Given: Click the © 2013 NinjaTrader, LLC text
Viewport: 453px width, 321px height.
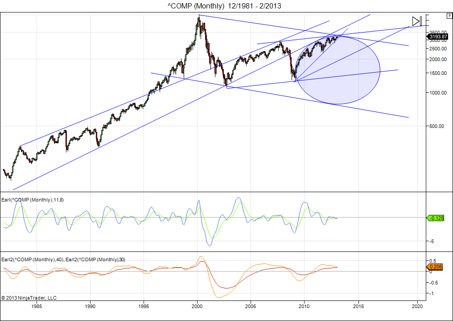Looking at the screenshot, I should click(29, 297).
